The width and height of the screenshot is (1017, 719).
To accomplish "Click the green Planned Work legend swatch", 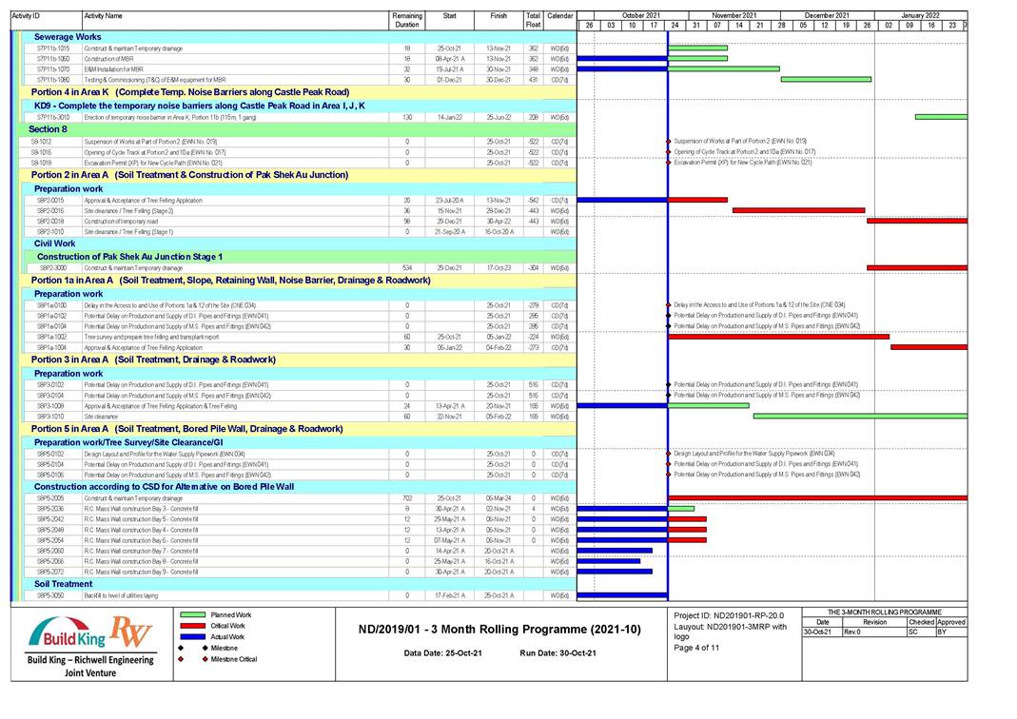I will pos(192,614).
